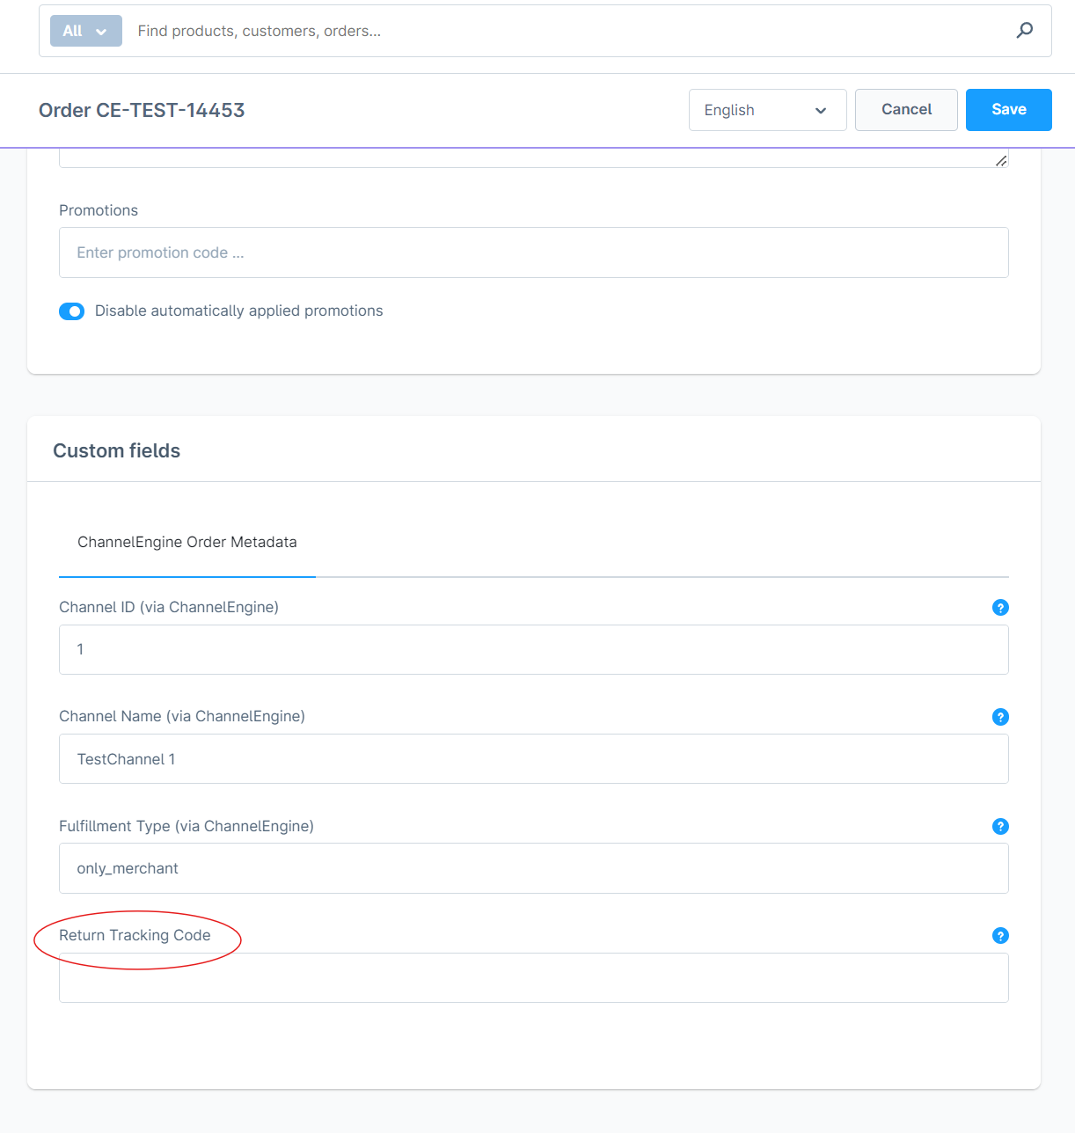Cancel editing the order
The image size is (1075, 1133).
[906, 110]
